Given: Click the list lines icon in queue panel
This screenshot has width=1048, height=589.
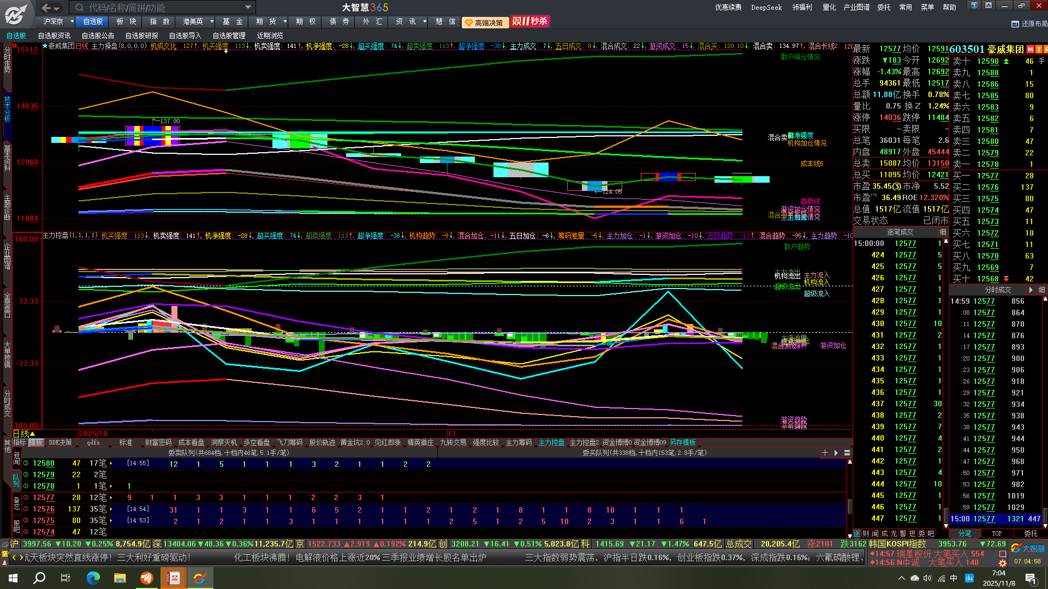Looking at the screenshot, I should point(847,453).
